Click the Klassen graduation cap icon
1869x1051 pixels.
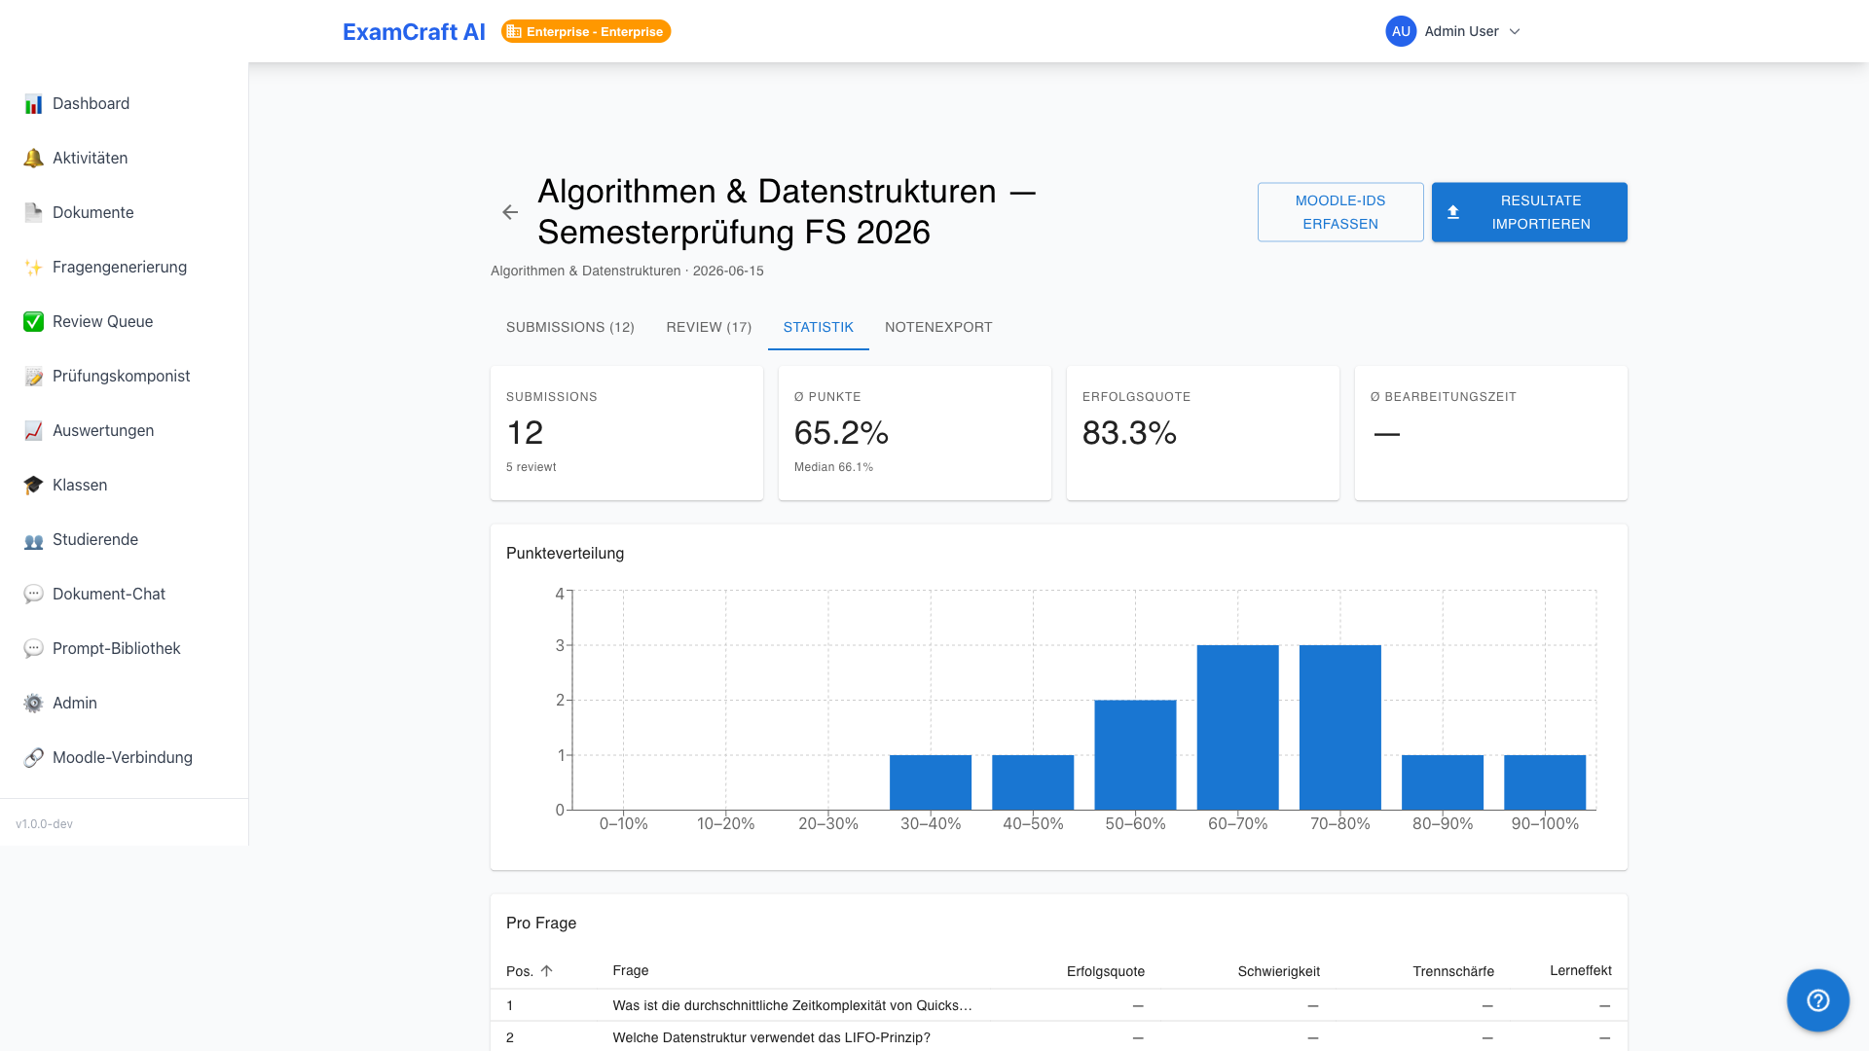(x=33, y=486)
